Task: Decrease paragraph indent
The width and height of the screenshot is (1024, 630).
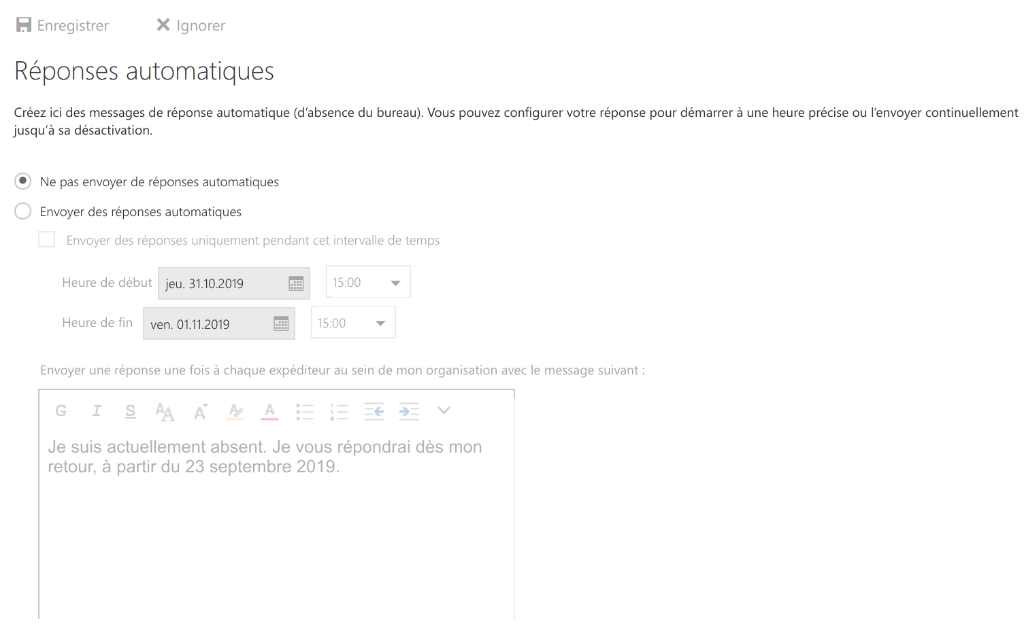Action: pyautogui.click(x=374, y=411)
